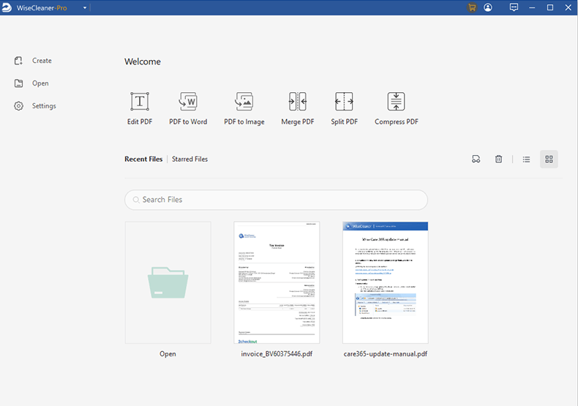Click the Open label under folder tile
The height and width of the screenshot is (406, 578).
(x=168, y=354)
